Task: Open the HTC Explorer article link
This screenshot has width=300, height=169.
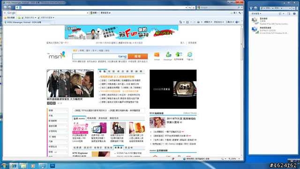Action: 80,154
